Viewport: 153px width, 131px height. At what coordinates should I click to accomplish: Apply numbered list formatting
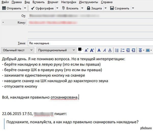point(122,50)
